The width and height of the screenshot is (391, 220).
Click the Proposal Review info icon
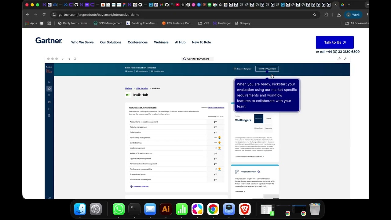click(259, 172)
